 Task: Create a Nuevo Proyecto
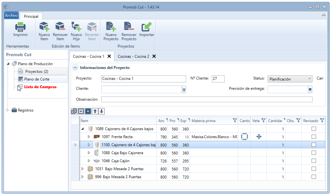tap(111, 27)
